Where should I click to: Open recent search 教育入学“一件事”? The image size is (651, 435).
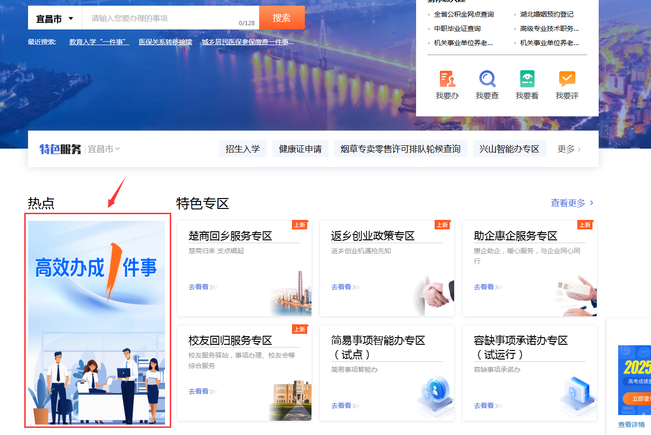[x=99, y=42]
